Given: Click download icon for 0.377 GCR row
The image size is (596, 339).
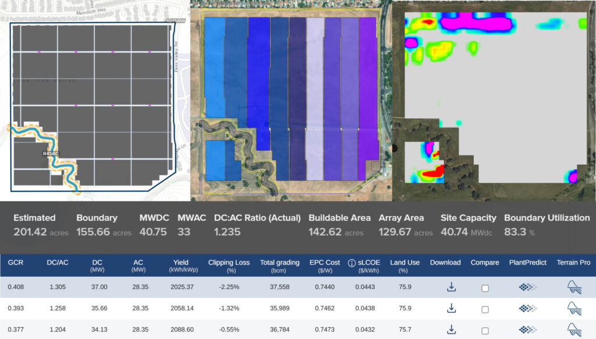Looking at the screenshot, I should (x=451, y=329).
